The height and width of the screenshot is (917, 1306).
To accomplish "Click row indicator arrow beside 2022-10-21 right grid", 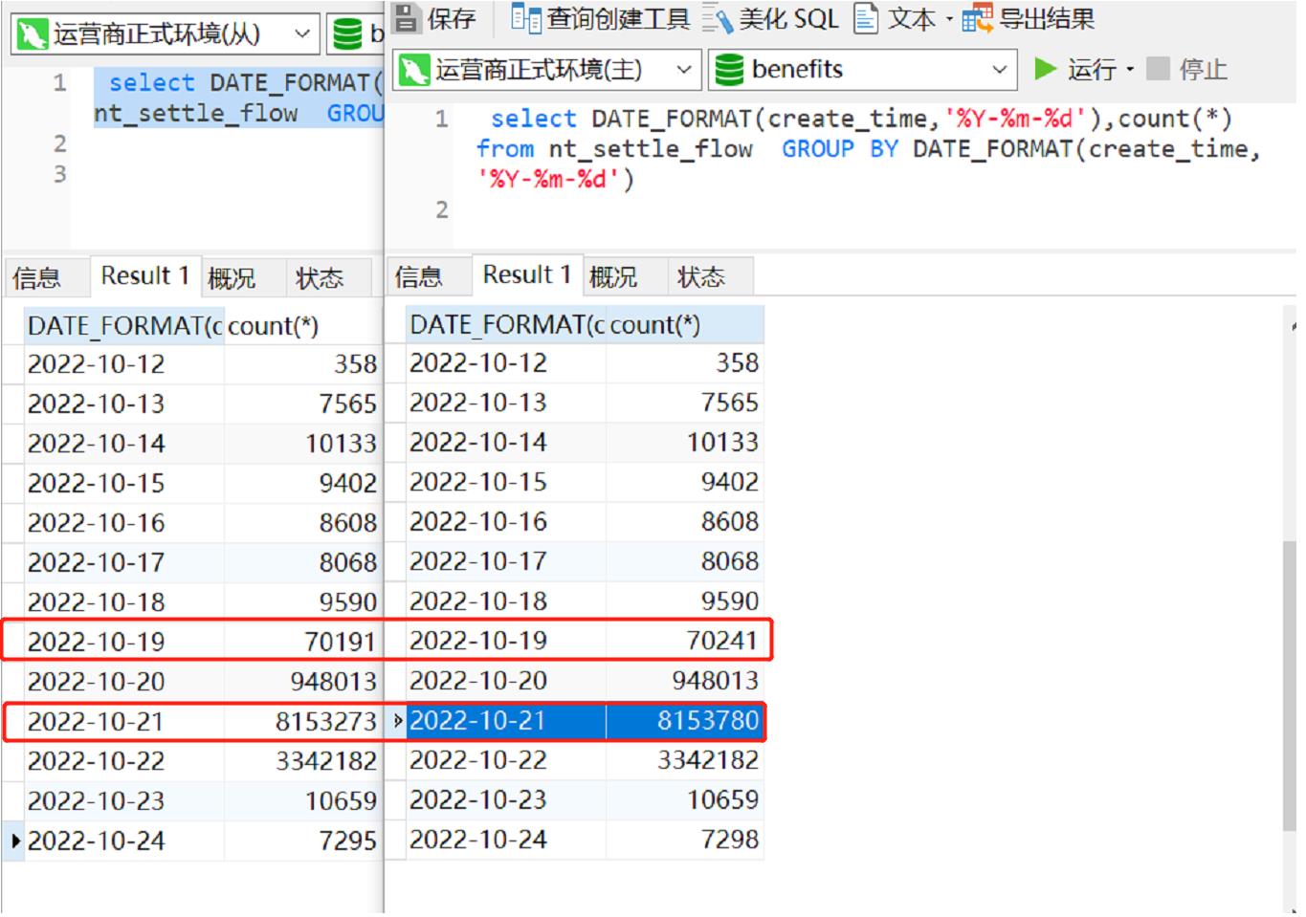I will tap(397, 721).
